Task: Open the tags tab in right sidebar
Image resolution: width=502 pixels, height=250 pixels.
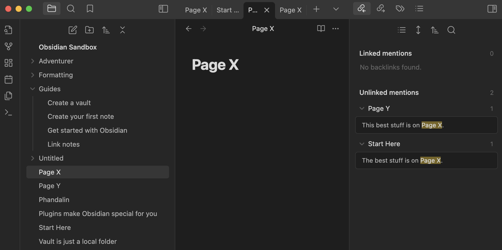Action: click(x=400, y=9)
